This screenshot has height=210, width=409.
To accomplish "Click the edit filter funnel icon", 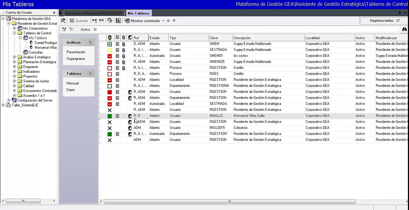I will 64,29.
